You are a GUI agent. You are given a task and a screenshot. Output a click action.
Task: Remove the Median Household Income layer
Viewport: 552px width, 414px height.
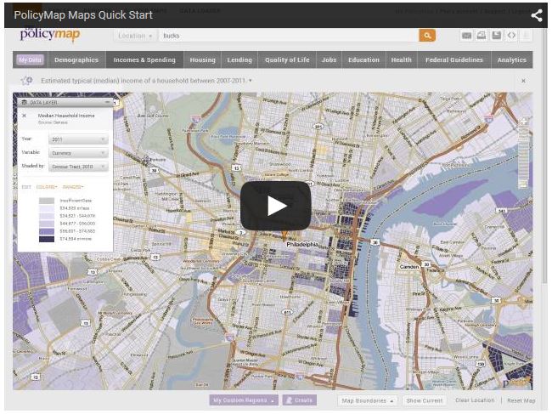[25, 116]
